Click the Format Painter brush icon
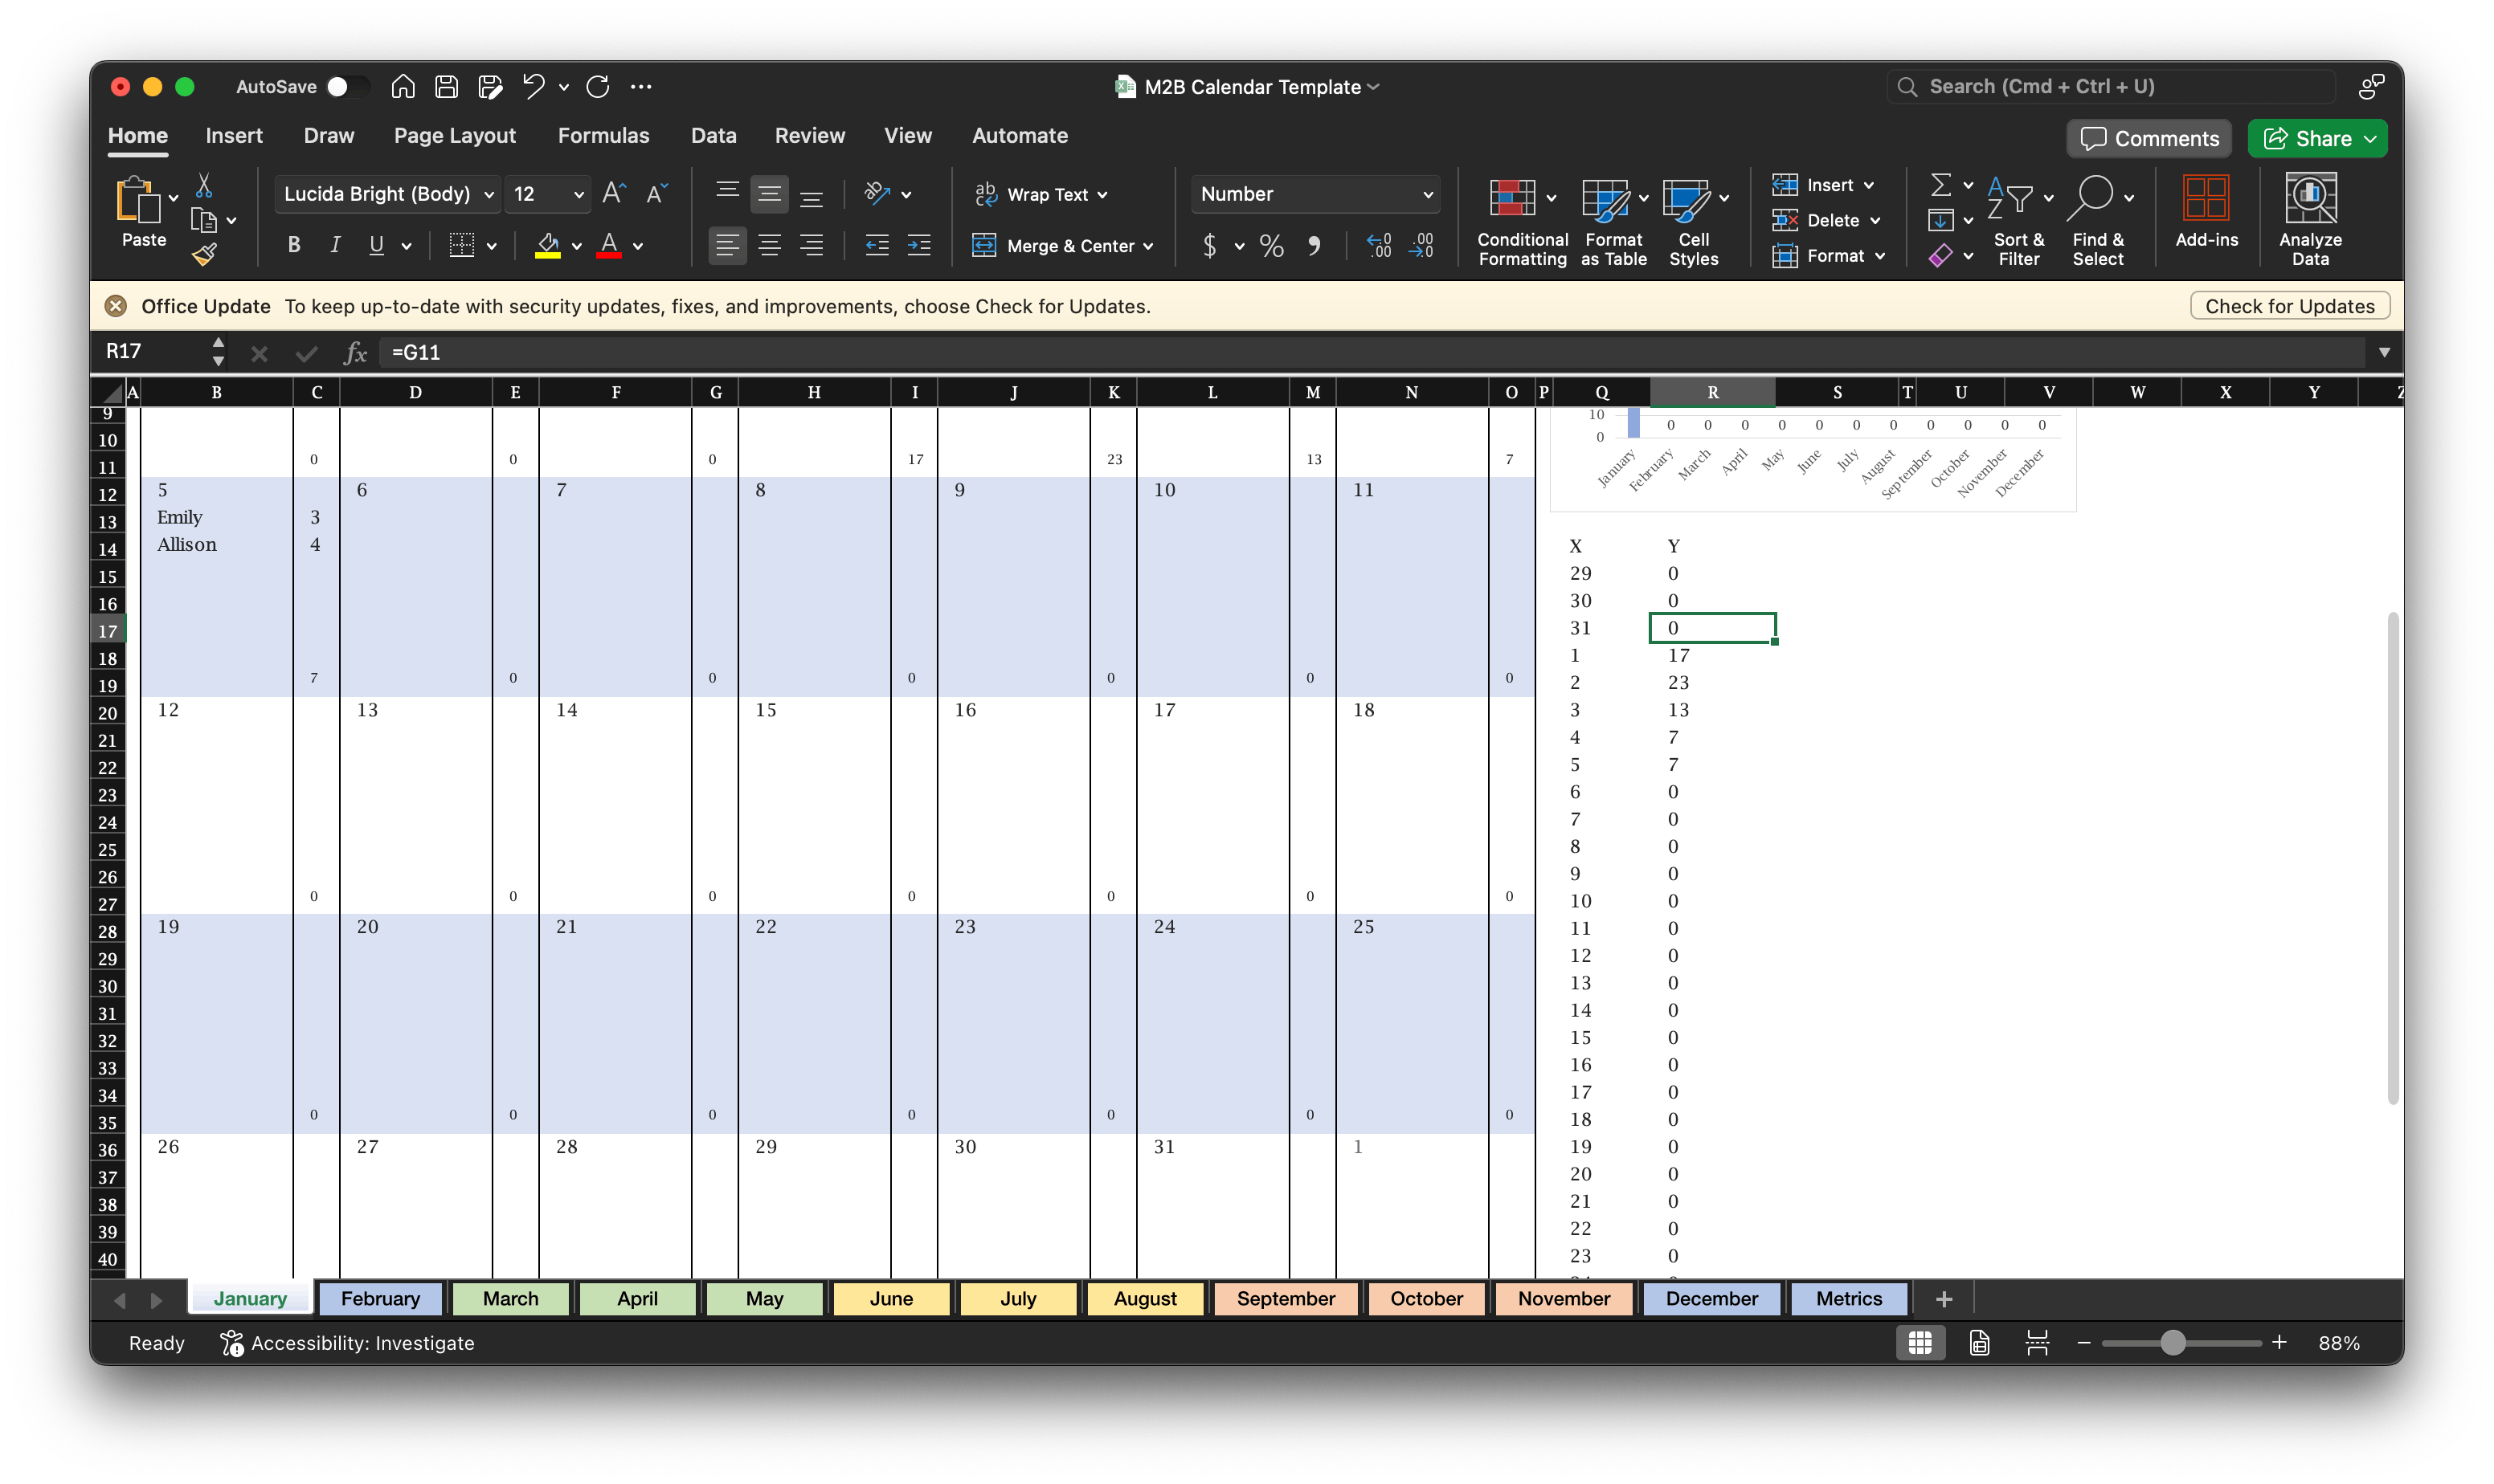Image resolution: width=2494 pixels, height=1484 pixels. [x=204, y=255]
